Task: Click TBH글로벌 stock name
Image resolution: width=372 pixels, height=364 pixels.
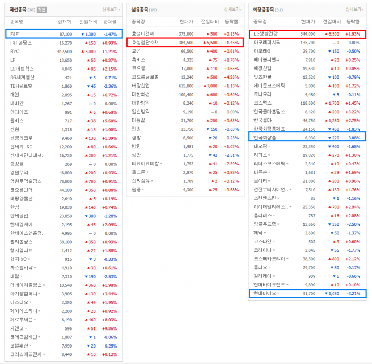Action: (21, 86)
